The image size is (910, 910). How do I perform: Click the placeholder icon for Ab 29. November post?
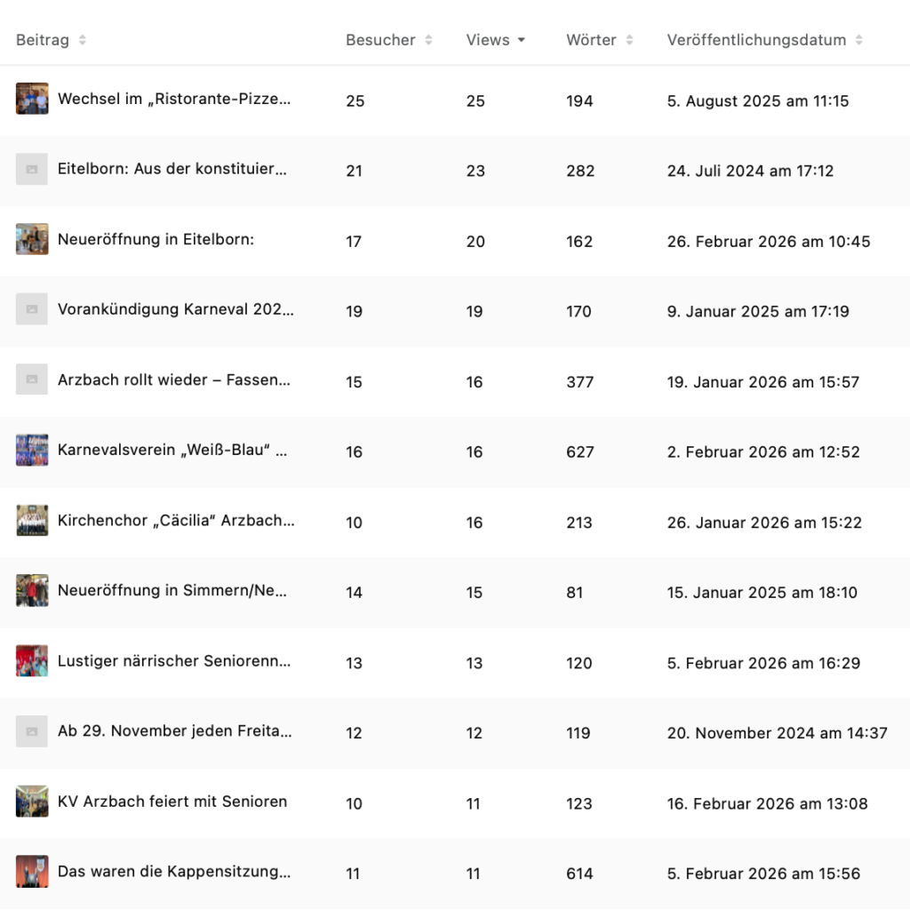point(32,731)
